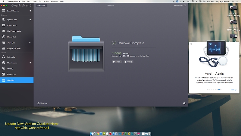The height and width of the screenshot is (136, 241).
Task: Close the Health Alerts popup
Action: click(191, 44)
